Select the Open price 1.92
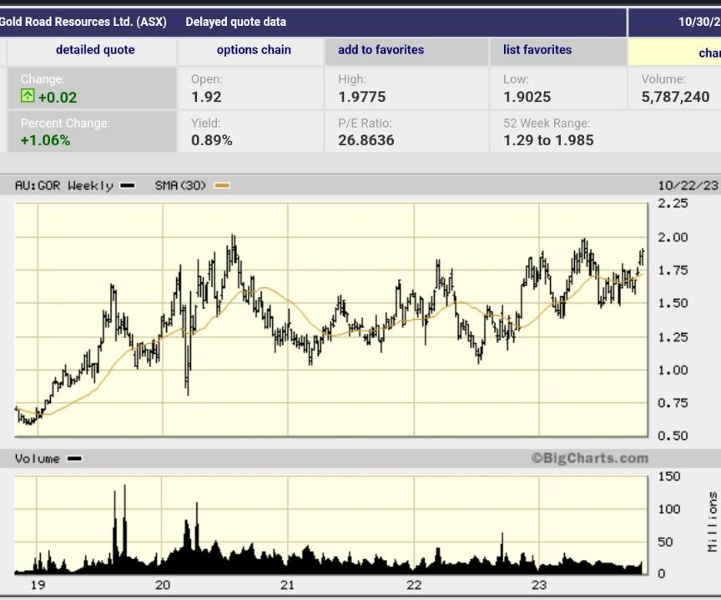Viewport: 721px width, 600px height. 206,97
